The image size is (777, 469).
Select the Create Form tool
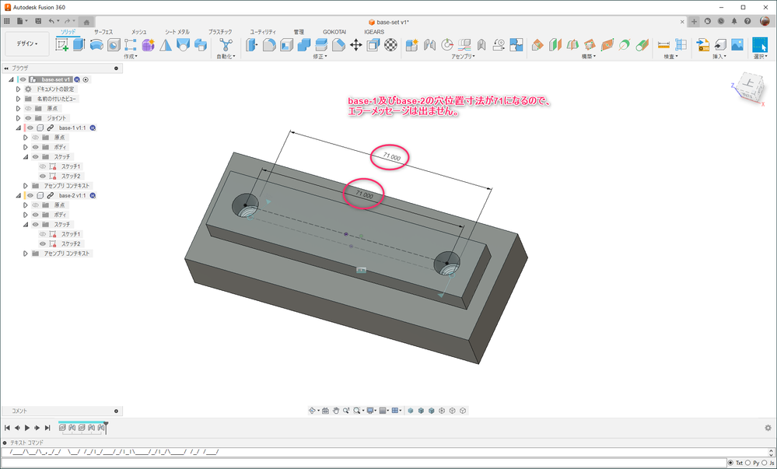148,45
